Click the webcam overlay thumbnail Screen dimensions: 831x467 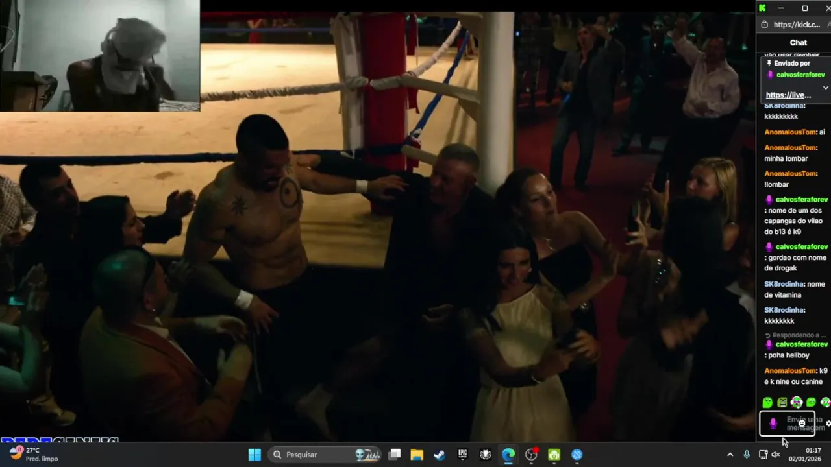(100, 56)
